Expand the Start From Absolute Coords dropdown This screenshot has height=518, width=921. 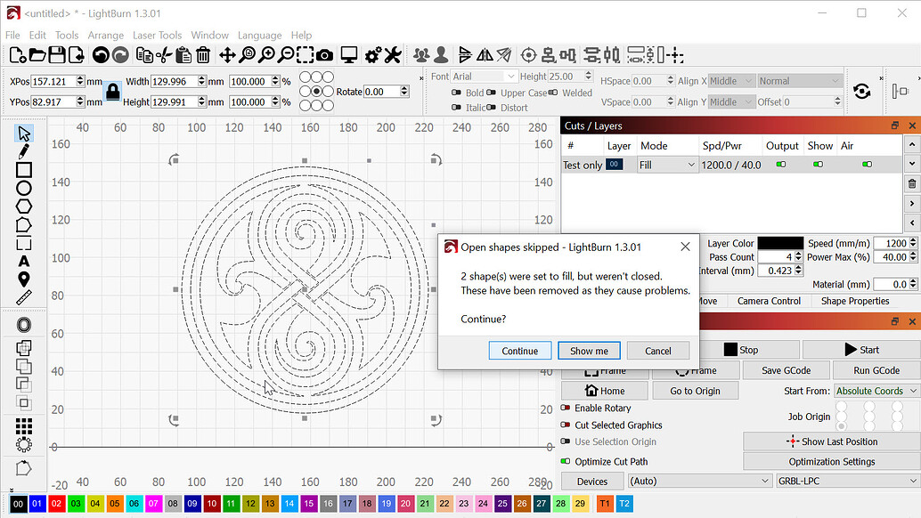876,392
